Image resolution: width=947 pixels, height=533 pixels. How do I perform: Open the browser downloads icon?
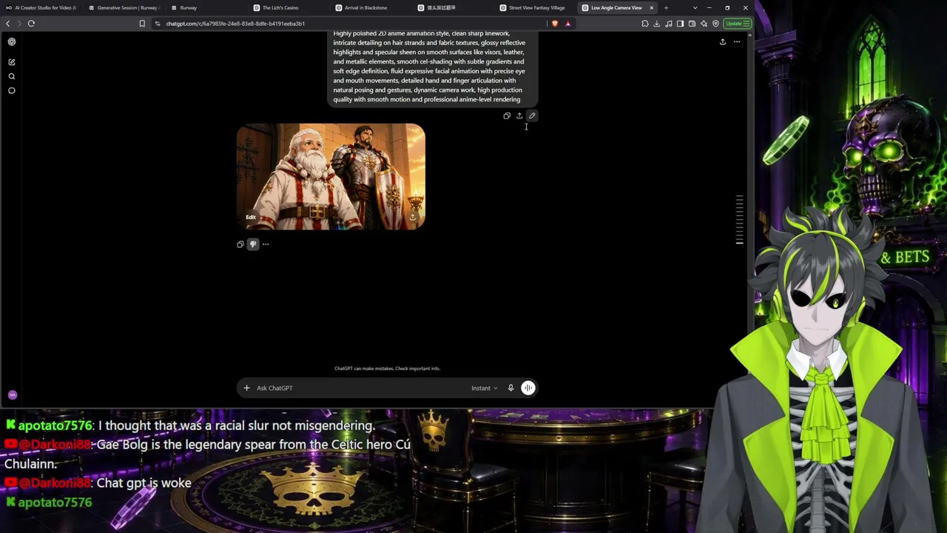click(656, 24)
